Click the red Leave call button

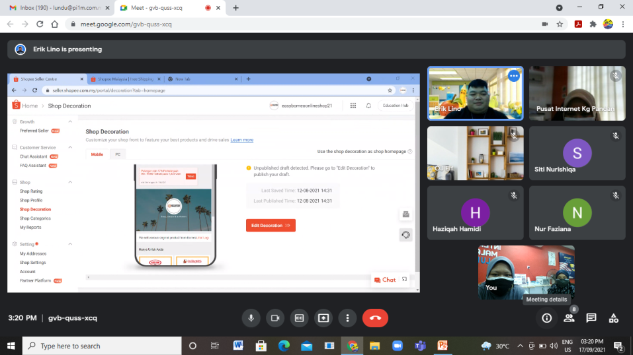point(375,318)
